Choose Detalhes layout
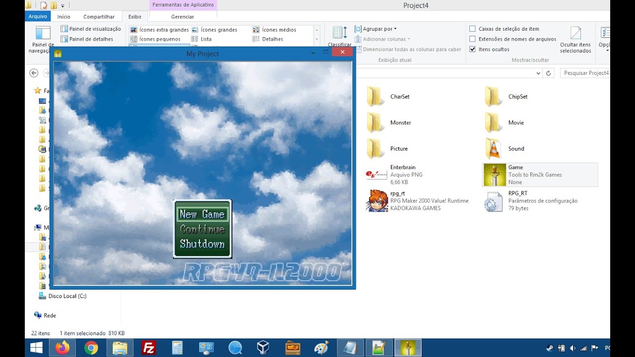Screen dimensions: 635x357 pyautogui.click(x=268, y=39)
